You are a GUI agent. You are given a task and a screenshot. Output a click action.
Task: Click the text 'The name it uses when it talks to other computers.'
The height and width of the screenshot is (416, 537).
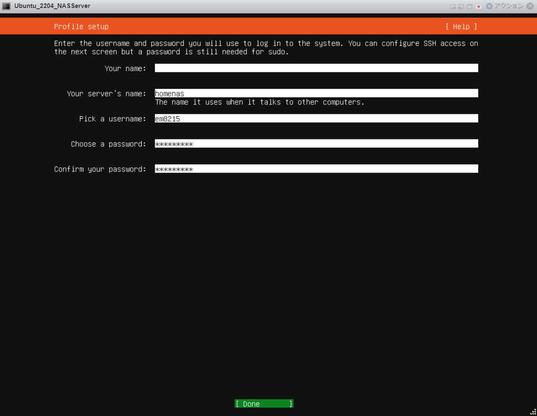tap(259, 102)
